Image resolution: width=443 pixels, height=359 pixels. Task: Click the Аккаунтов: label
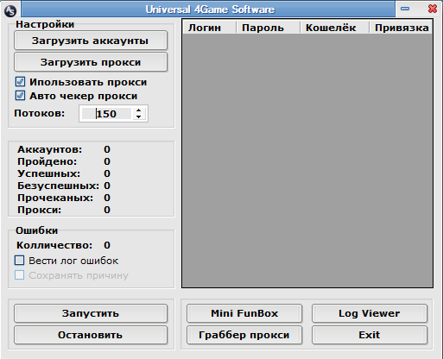(x=50, y=149)
